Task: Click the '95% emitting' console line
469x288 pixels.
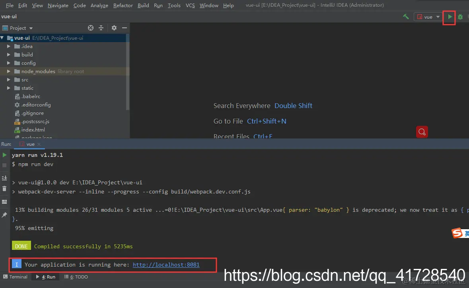Action: 34,228
